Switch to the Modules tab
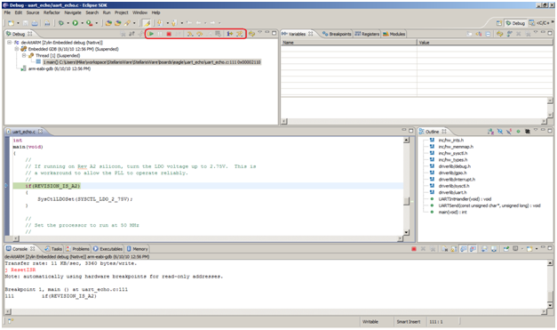This screenshot has height=330, width=557. 394,34
